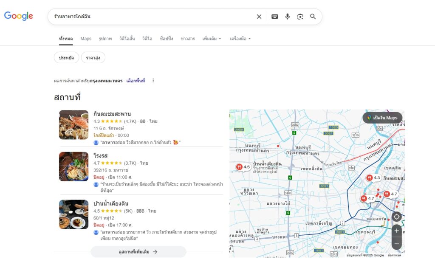The height and width of the screenshot is (262, 435).
Task: Open Google Lens image search
Action: (x=300, y=16)
